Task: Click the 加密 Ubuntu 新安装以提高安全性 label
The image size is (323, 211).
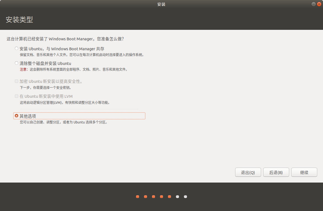Action: click(x=51, y=81)
